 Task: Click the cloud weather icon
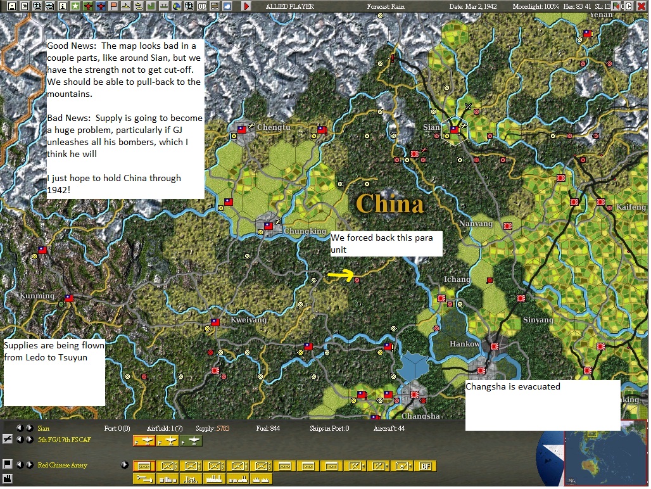(x=227, y=6)
